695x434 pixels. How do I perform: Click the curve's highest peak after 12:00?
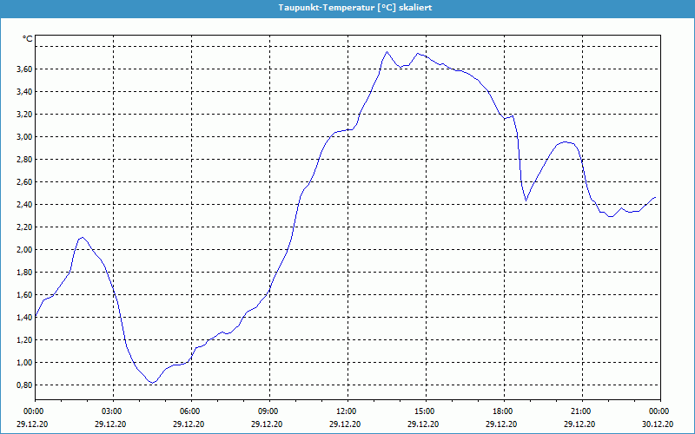pos(387,51)
